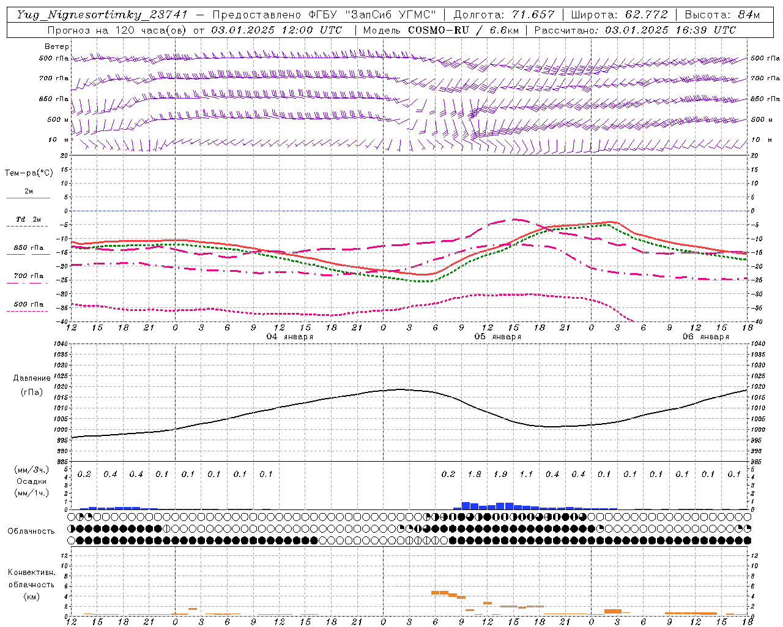Click the 1.9 precipitation value
This screenshot has height=627, width=783.
pyautogui.click(x=500, y=474)
